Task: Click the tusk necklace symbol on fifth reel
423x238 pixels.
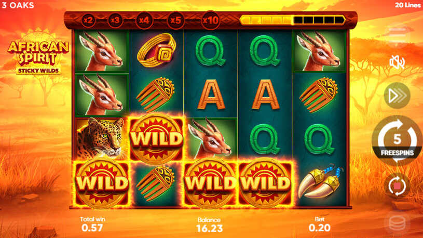Action: pyautogui.click(x=320, y=182)
